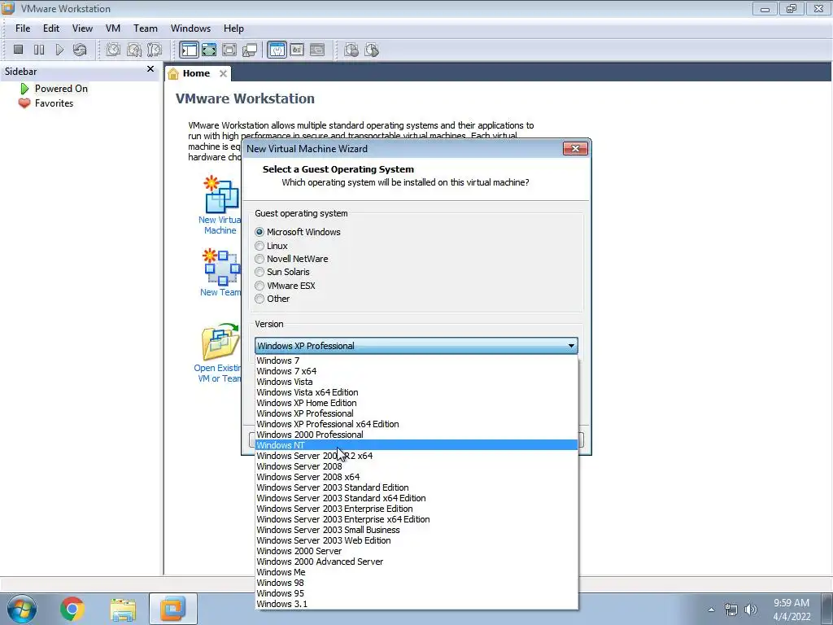Choose Windows Vista from the list
This screenshot has height=625, width=833.
tap(416, 382)
